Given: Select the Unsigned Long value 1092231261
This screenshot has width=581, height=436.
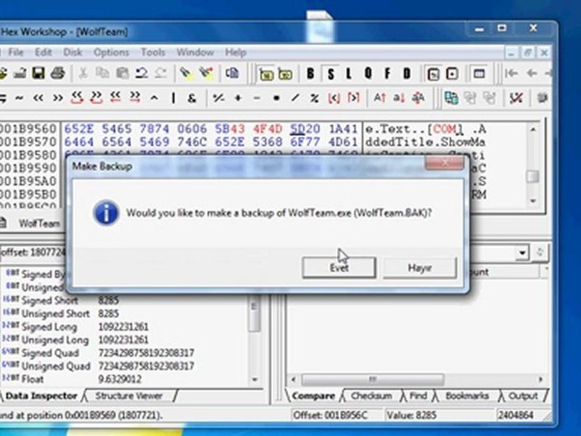Looking at the screenshot, I should (123, 340).
